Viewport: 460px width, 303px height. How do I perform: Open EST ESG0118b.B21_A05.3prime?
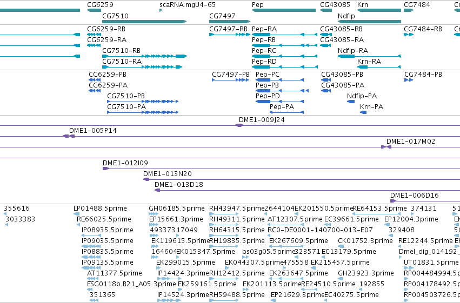pos(131,284)
